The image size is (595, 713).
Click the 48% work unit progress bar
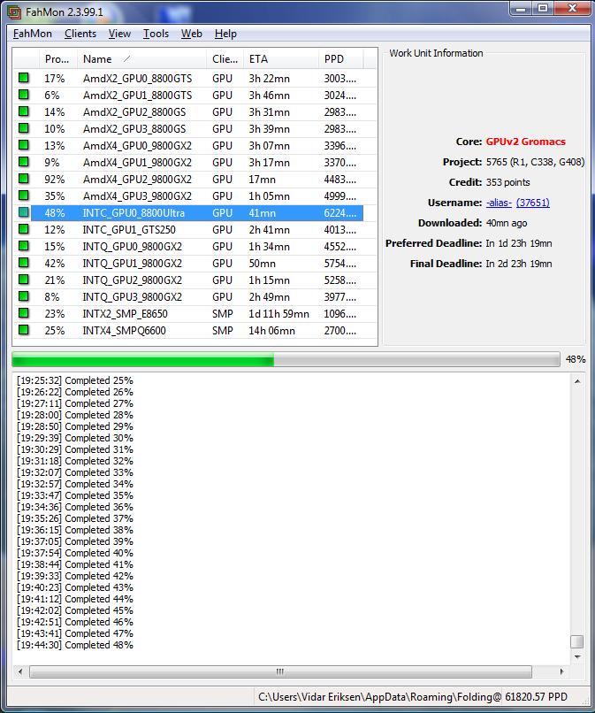click(x=286, y=359)
